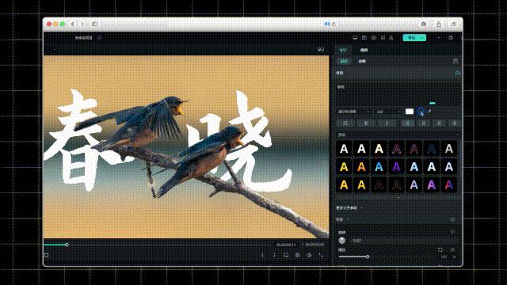This screenshot has width=507, height=285.
Task: Select the eyedropper color tool
Action: pos(429,112)
